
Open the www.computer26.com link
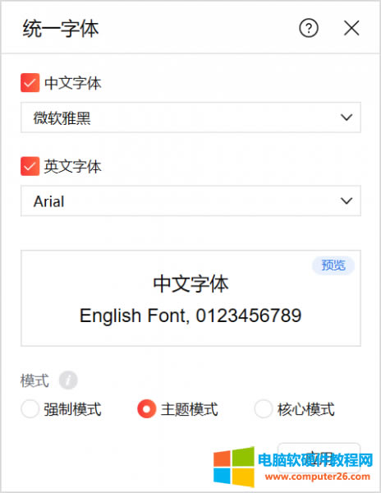click(318, 477)
